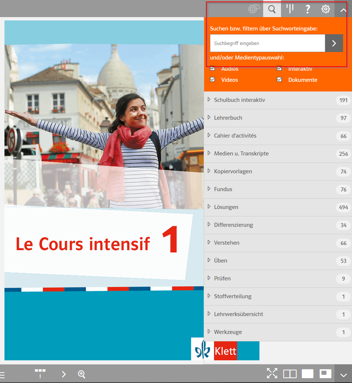Uncheck the Interaktiv media type checkbox

(280, 68)
